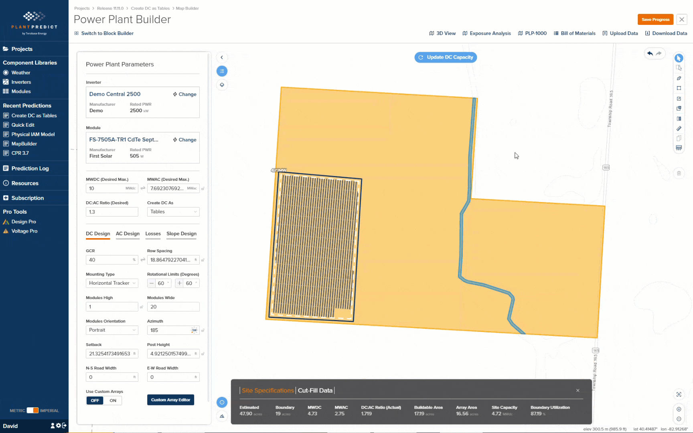Activate the ruler measure tool
693x433 pixels.
(x=679, y=128)
